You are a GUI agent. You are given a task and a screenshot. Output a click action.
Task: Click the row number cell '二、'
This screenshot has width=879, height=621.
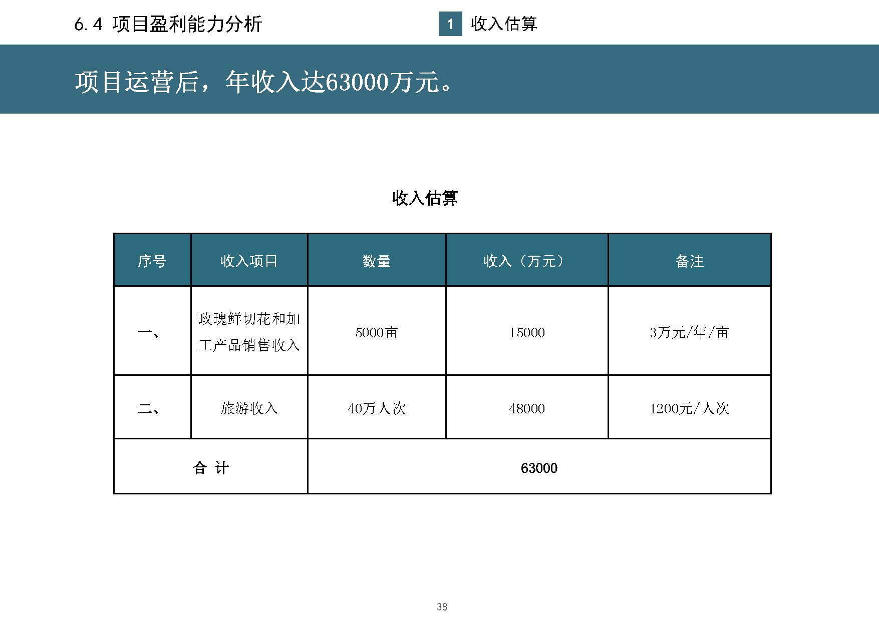pyautogui.click(x=152, y=408)
